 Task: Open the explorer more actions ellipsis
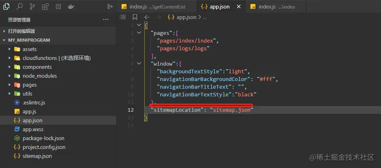pos(106,20)
